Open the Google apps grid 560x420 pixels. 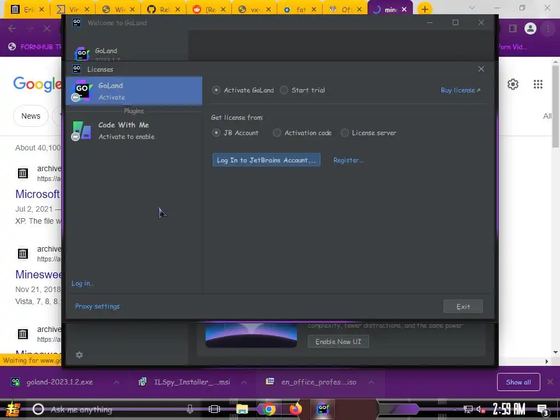tap(538, 84)
